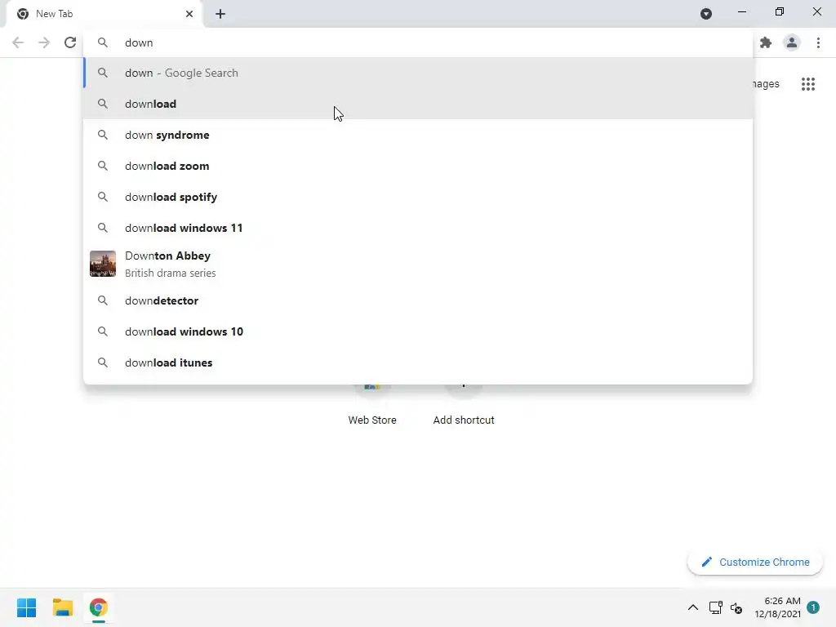This screenshot has height=627, width=836.
Task: Open the Google apps grid icon
Action: coord(808,84)
